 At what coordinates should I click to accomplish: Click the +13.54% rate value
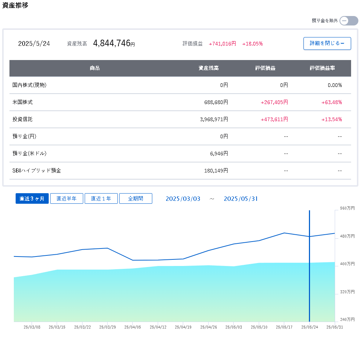[x=331, y=119]
